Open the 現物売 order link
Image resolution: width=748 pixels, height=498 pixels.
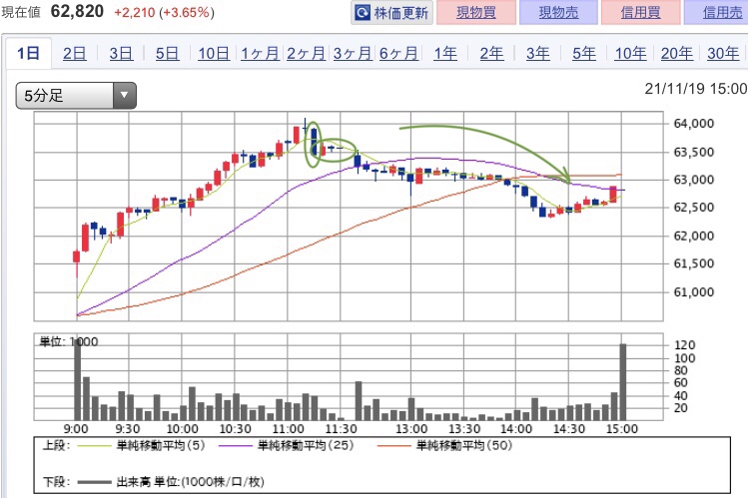coord(558,12)
